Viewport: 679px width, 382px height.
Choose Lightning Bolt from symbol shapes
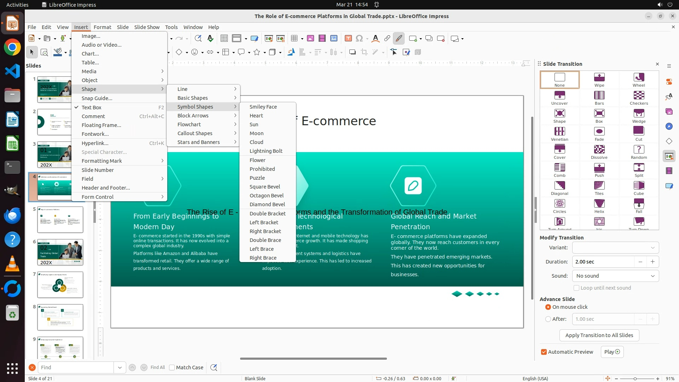(266, 151)
